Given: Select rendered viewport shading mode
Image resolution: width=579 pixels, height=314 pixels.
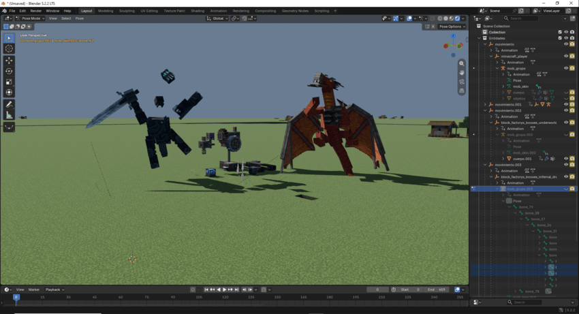Looking at the screenshot, I should coord(457,18).
